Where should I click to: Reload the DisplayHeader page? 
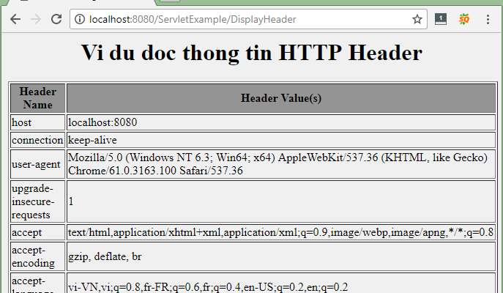click(x=56, y=19)
